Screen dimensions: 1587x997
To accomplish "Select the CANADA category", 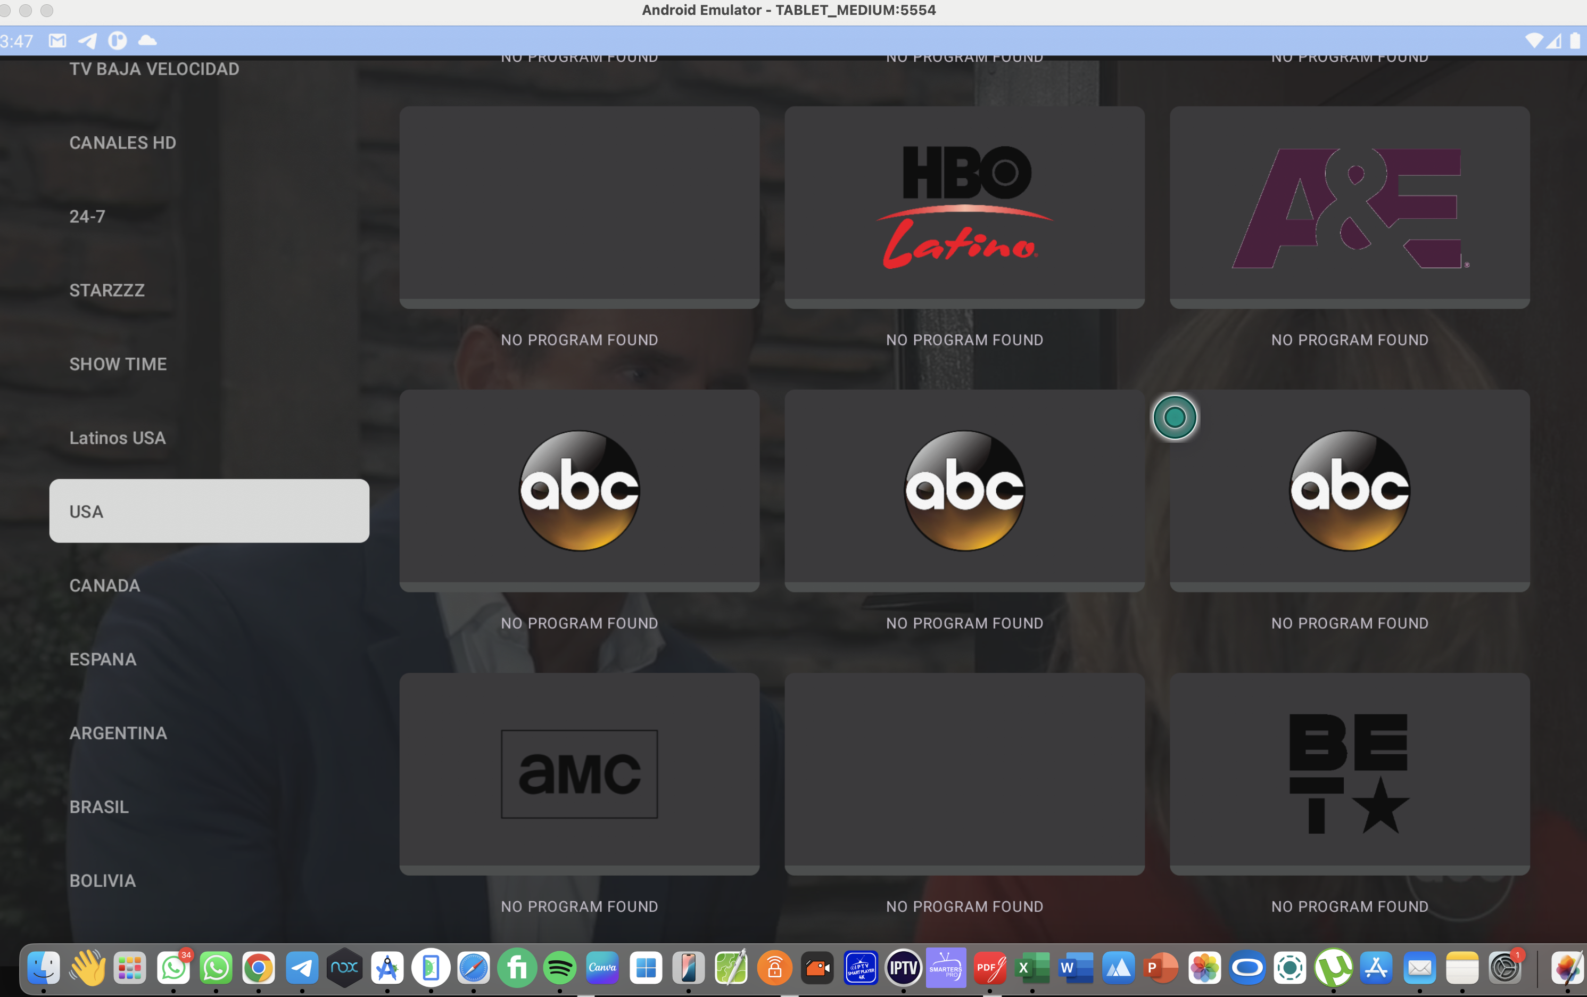I will point(104,585).
